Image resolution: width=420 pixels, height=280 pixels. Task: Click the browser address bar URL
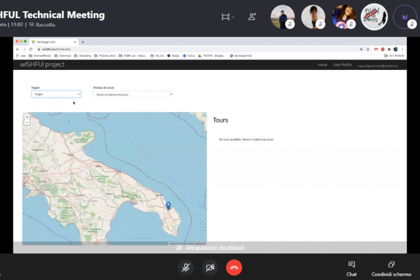click(57, 49)
